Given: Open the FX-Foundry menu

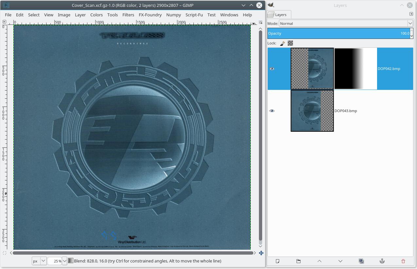Looking at the screenshot, I should 150,15.
